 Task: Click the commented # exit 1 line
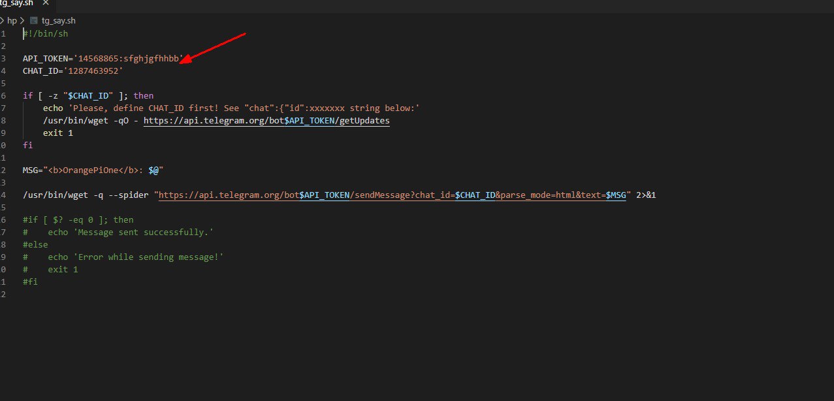pos(50,270)
